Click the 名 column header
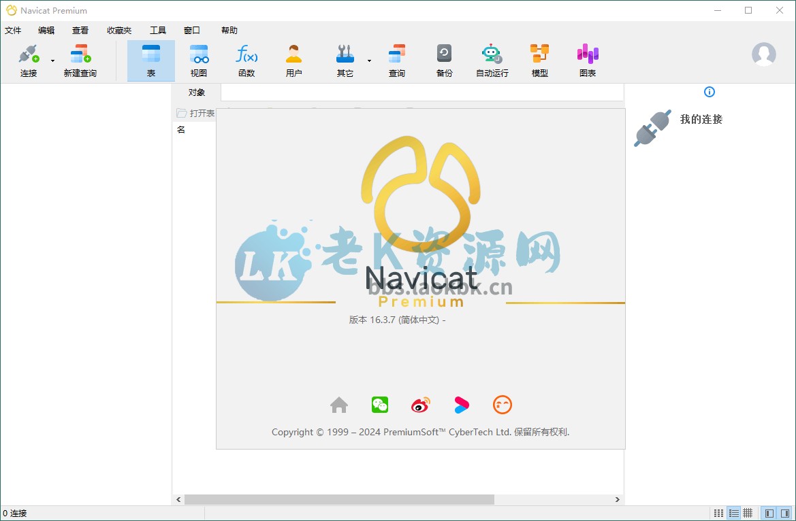Screen dimensions: 796x521 point(180,129)
